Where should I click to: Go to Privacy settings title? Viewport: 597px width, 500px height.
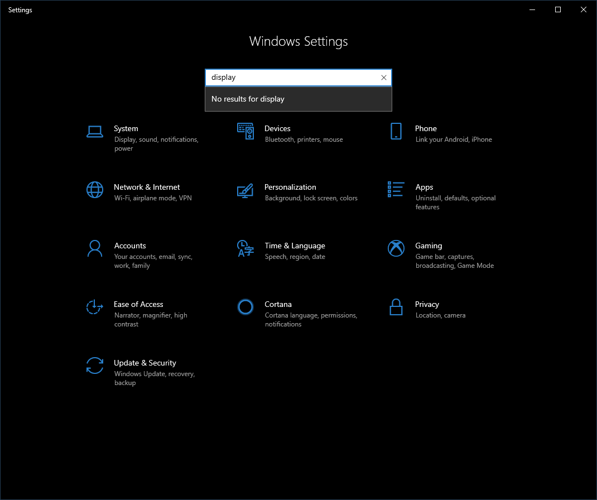[x=427, y=305]
